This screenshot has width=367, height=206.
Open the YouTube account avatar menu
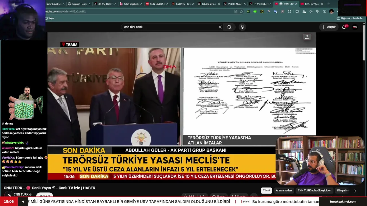tap(355, 27)
